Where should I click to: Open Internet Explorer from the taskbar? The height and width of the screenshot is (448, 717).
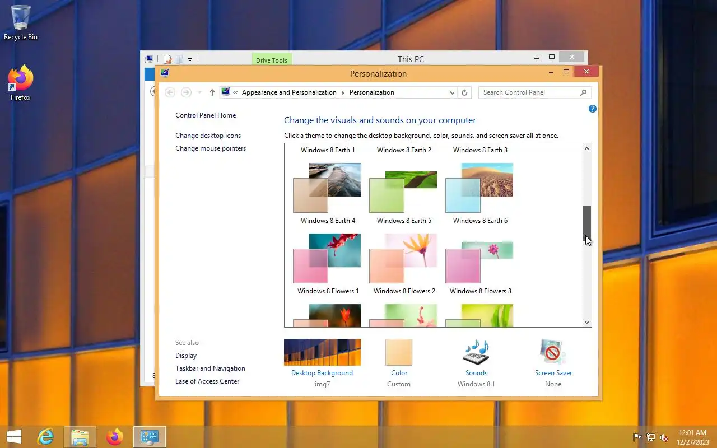pos(45,437)
